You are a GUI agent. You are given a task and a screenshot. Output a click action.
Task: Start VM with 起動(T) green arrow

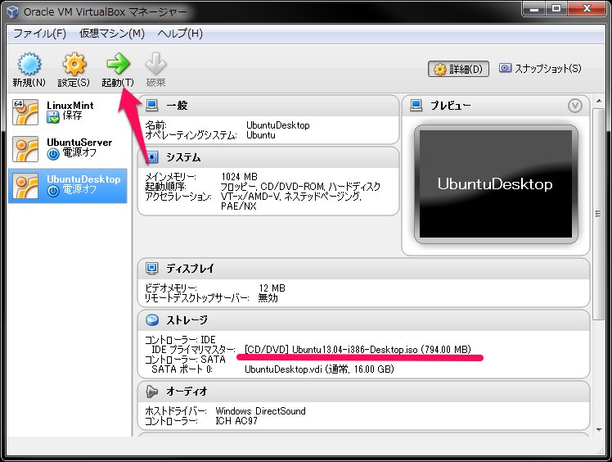tap(118, 63)
